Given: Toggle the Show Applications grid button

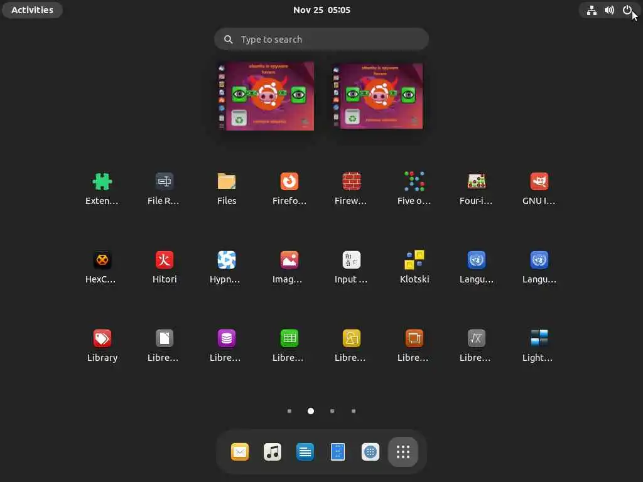Looking at the screenshot, I should coord(403,452).
